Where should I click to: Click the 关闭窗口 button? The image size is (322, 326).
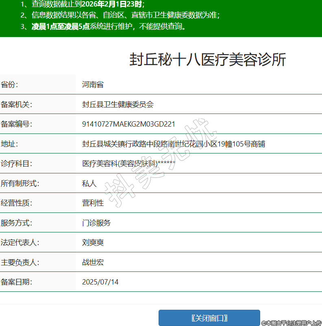(x=209, y=318)
